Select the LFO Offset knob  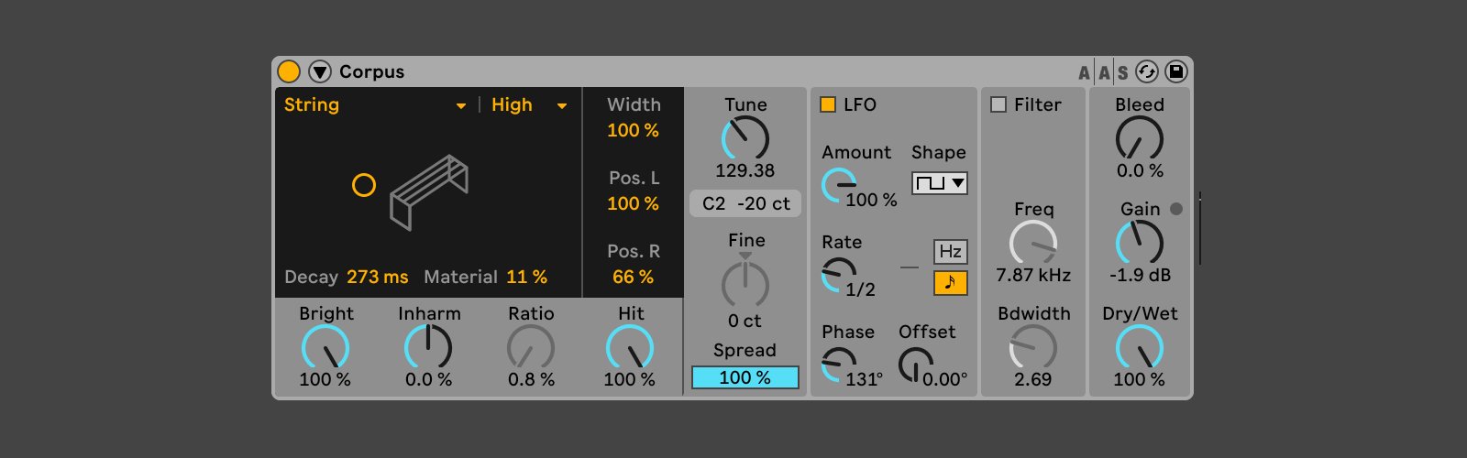click(x=915, y=365)
